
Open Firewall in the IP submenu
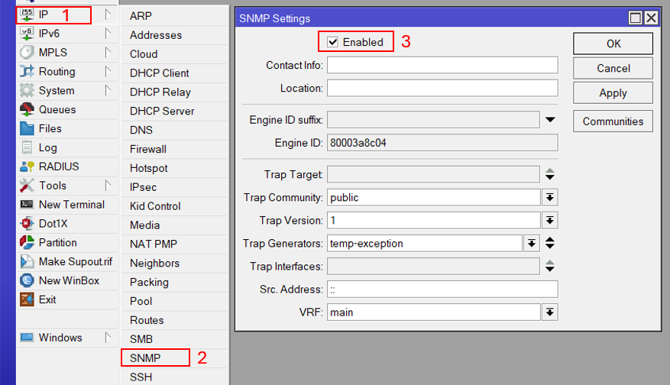(147, 149)
